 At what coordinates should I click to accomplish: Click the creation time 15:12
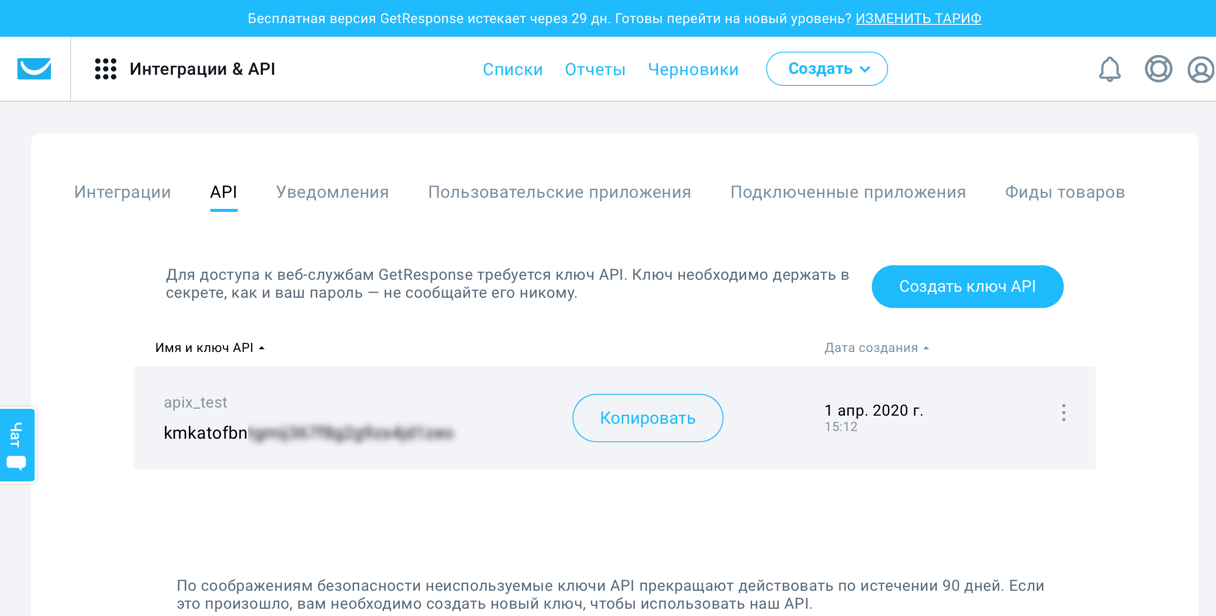pyautogui.click(x=841, y=427)
